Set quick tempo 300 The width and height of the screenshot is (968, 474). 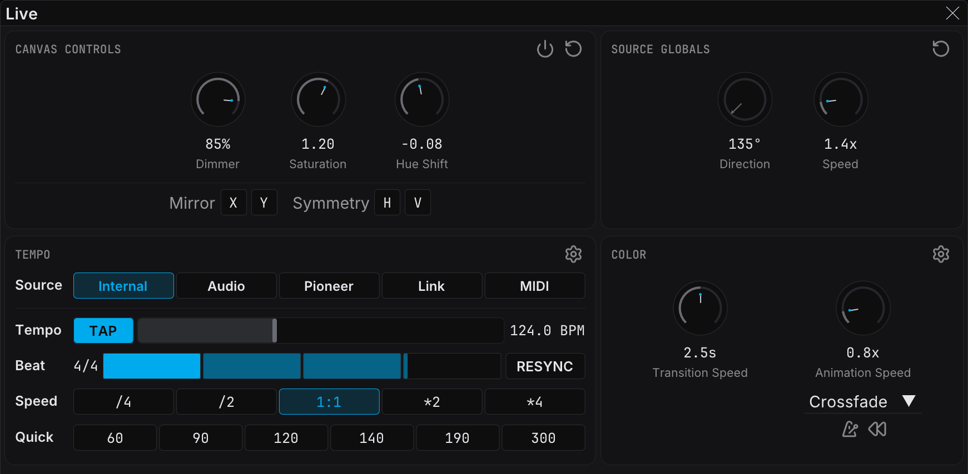coord(543,438)
